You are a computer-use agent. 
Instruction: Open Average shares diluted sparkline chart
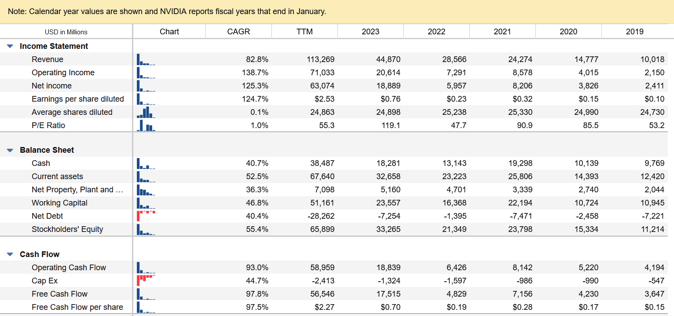146,112
